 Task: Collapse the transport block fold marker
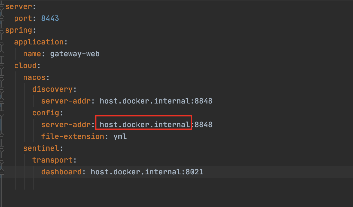[x=2, y=160]
